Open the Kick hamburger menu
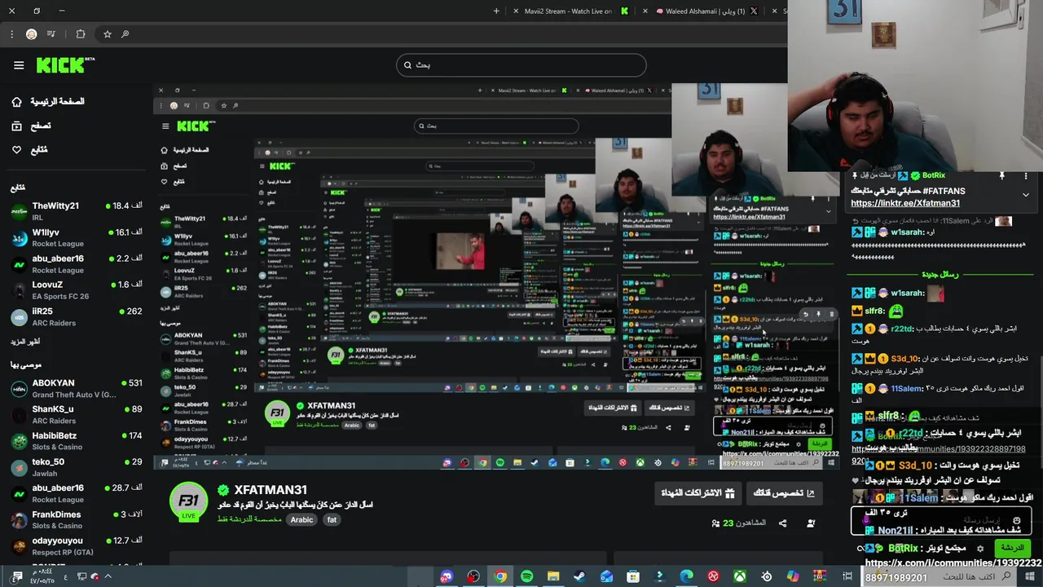The width and height of the screenshot is (1043, 587). (19, 65)
